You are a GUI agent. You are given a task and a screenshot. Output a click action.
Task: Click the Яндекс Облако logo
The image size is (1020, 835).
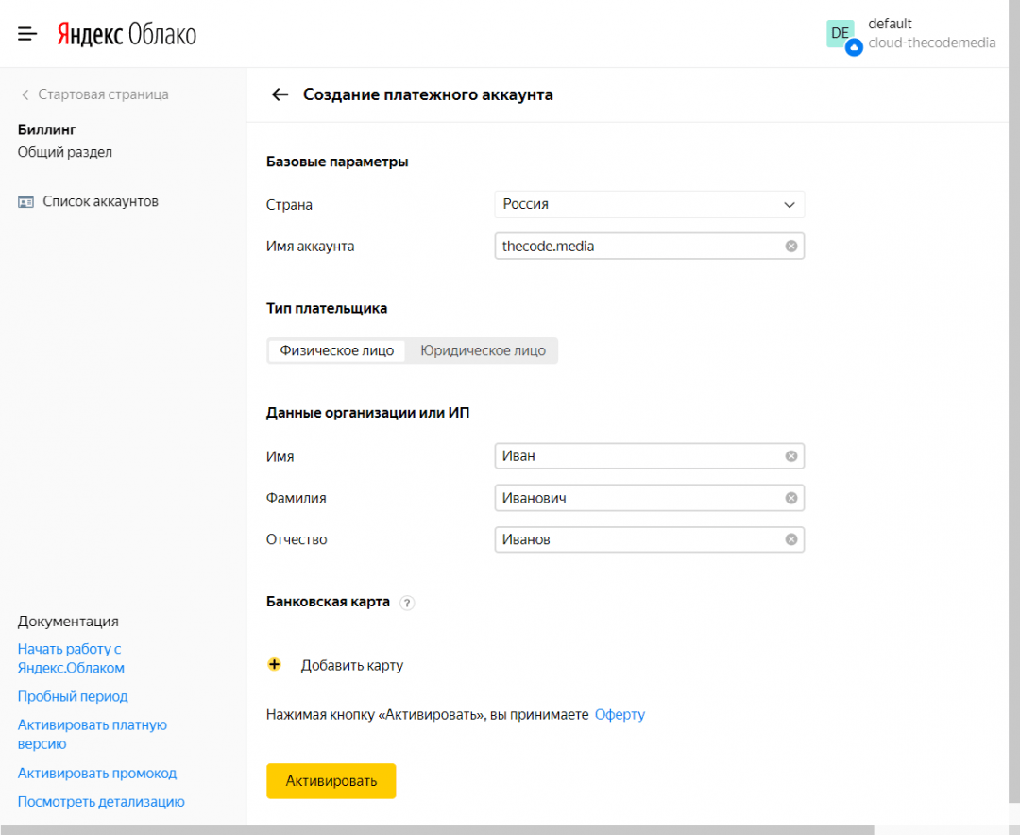point(127,34)
